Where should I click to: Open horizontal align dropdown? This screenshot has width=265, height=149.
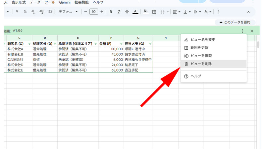[x=177, y=12]
